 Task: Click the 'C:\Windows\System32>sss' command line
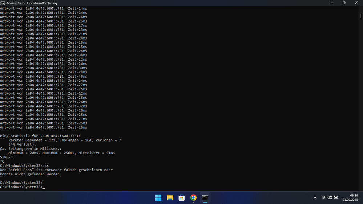(x=24, y=166)
